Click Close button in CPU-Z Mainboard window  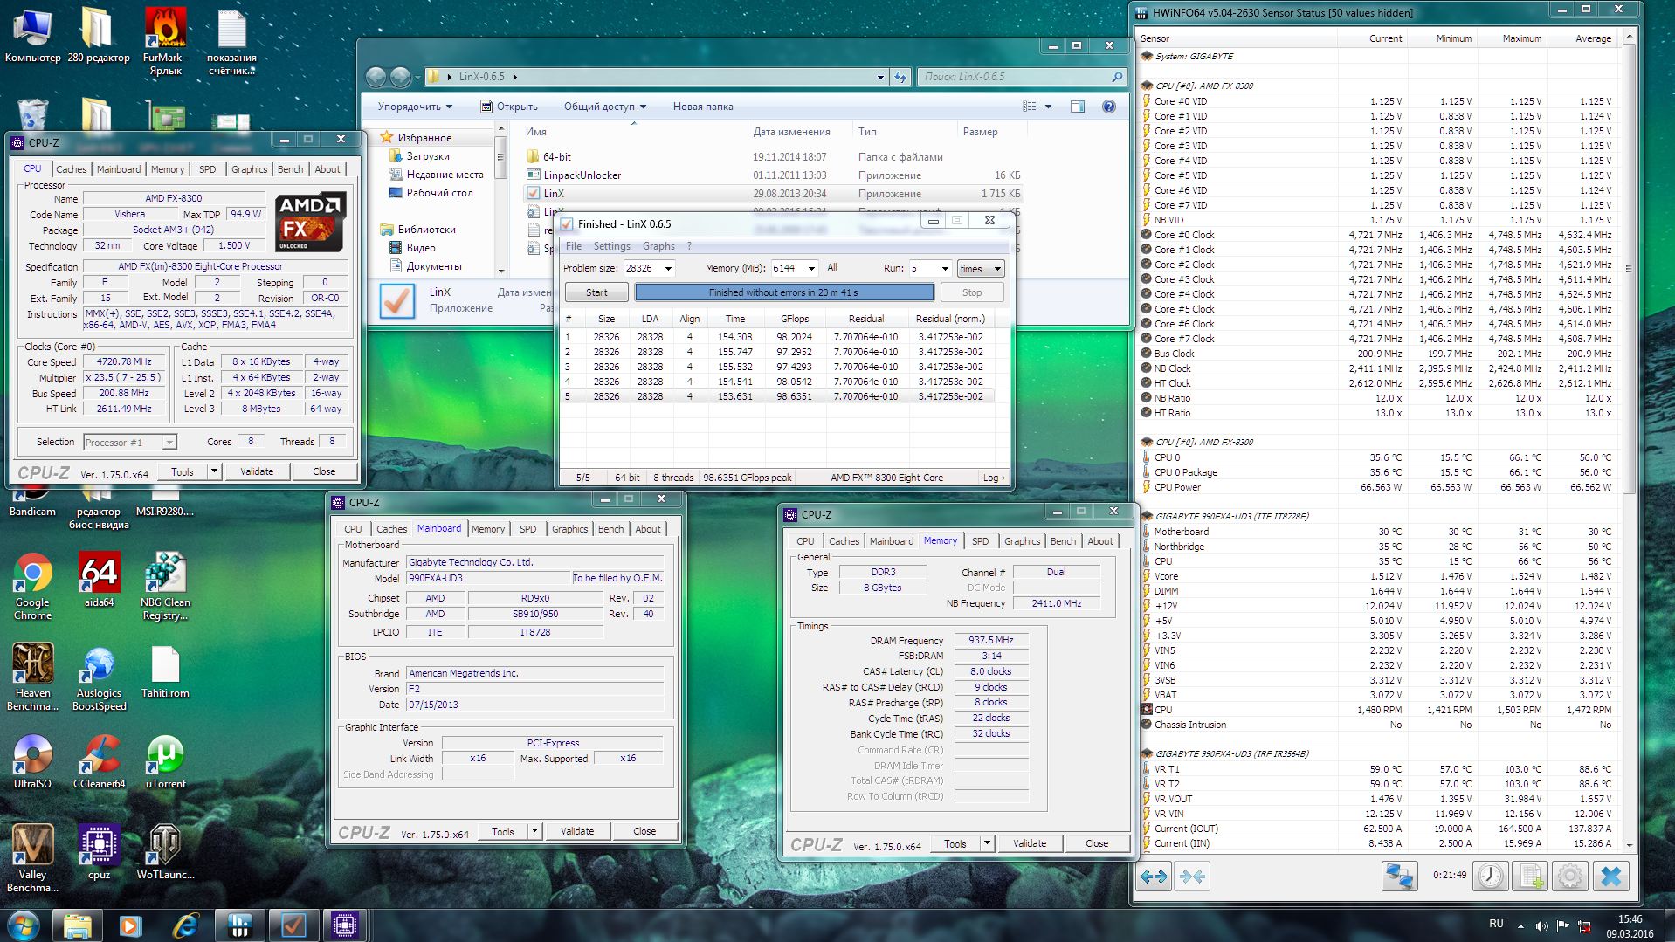tap(644, 831)
